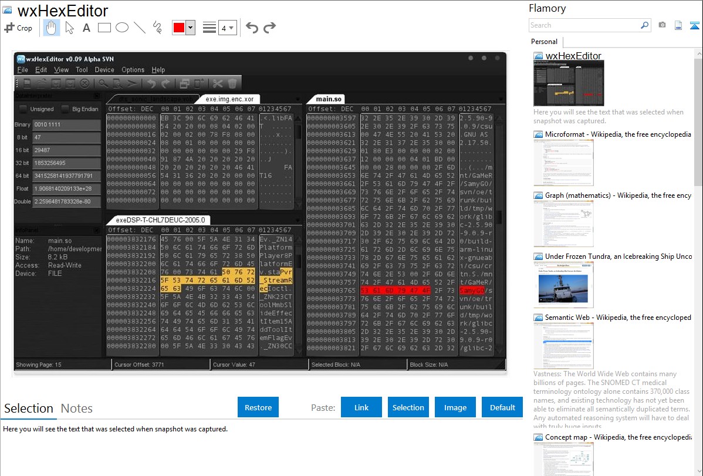Viewport: 703px width, 476px height.
Task: Click the blue upward arrow icon
Action: (x=694, y=25)
